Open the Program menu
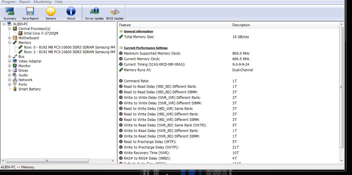Viewport: 352px width, 175px height. [x=9, y=2]
